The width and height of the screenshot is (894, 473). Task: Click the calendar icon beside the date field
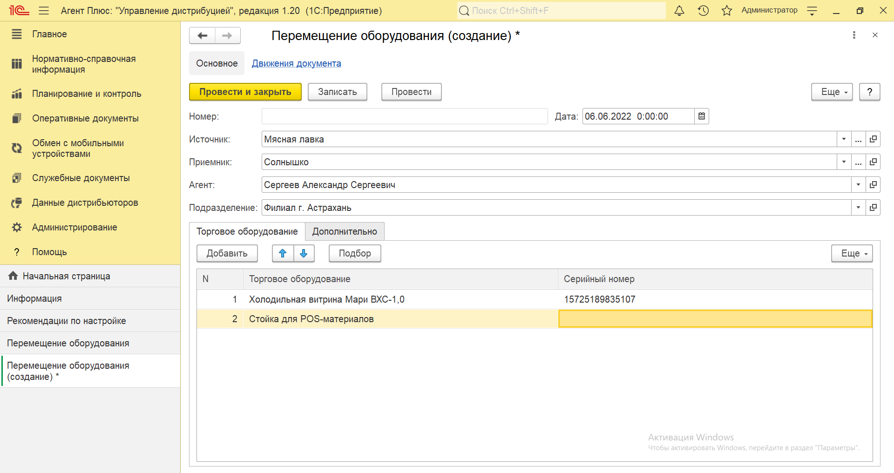click(702, 116)
